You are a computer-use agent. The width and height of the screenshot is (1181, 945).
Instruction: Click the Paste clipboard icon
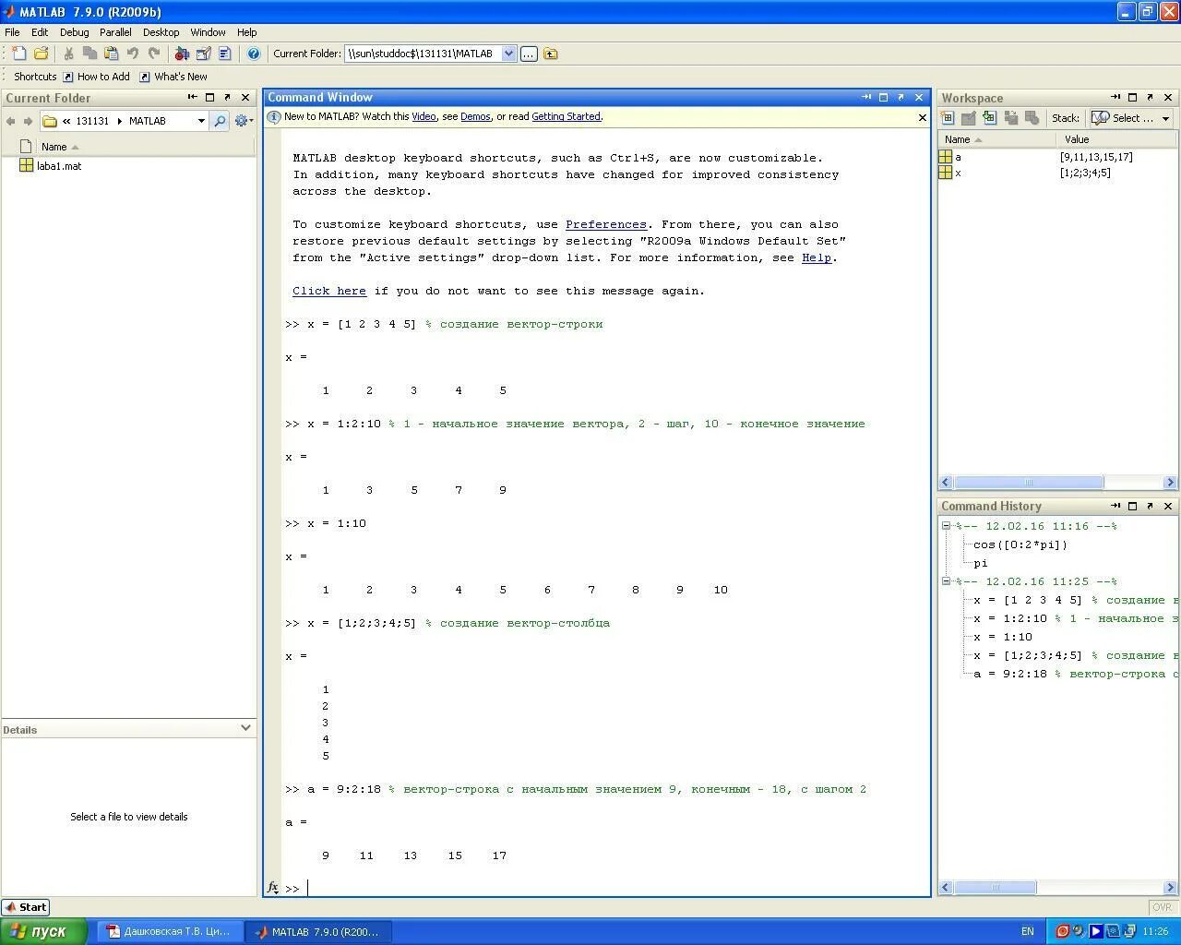tap(111, 54)
